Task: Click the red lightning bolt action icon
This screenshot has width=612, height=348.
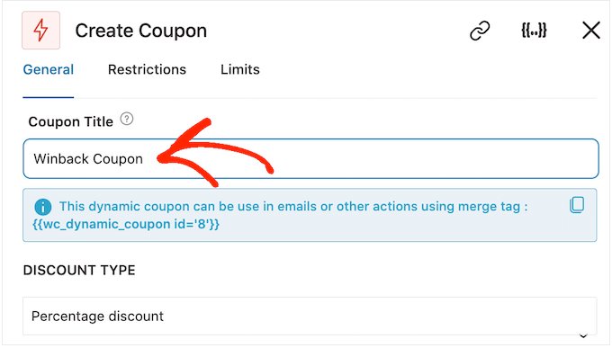Action: (x=41, y=31)
